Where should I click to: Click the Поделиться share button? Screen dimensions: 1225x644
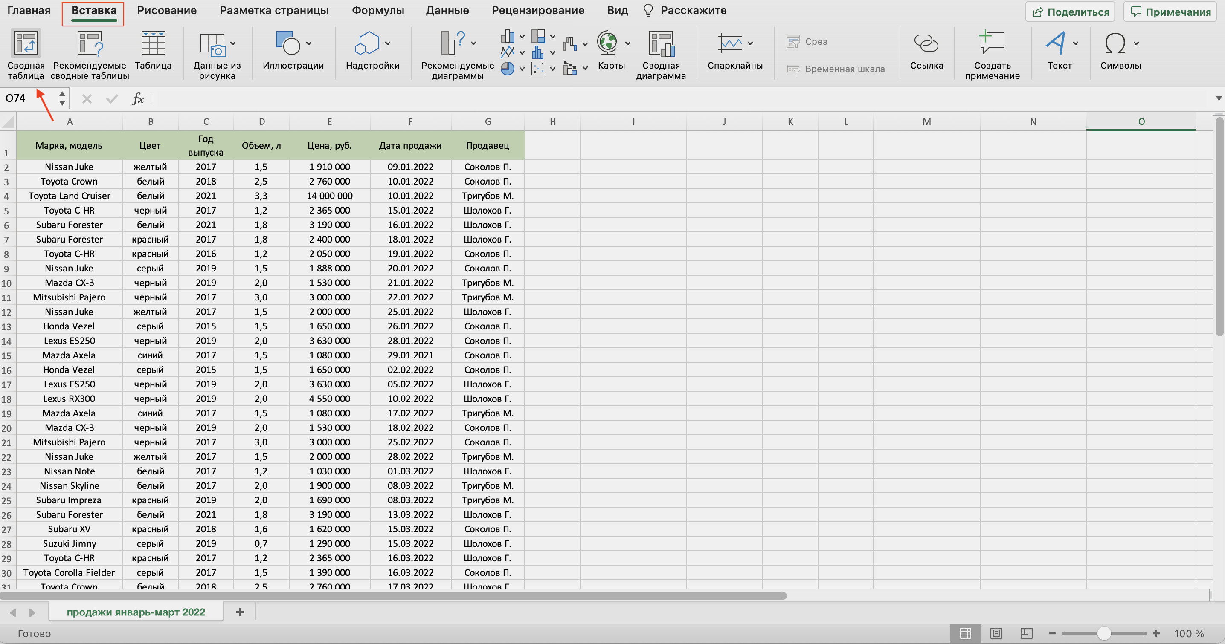pyautogui.click(x=1071, y=12)
